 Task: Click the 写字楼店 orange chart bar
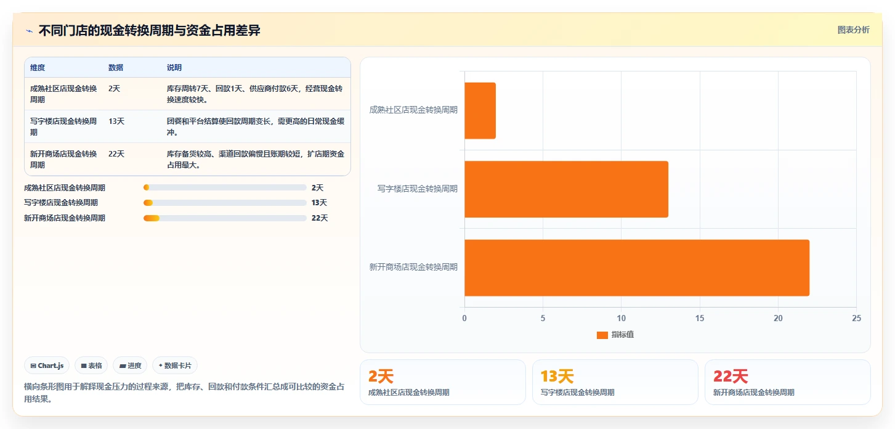click(566, 189)
